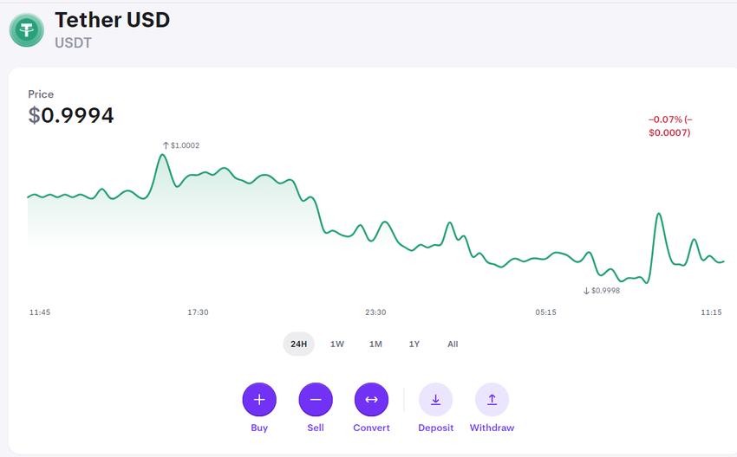Click the red -0.07% change value
The image size is (737, 457).
(669, 126)
